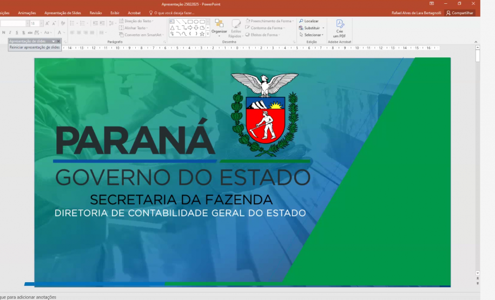Click Localizar to find text
Viewport: 495px width, 300px height.
[309, 21]
